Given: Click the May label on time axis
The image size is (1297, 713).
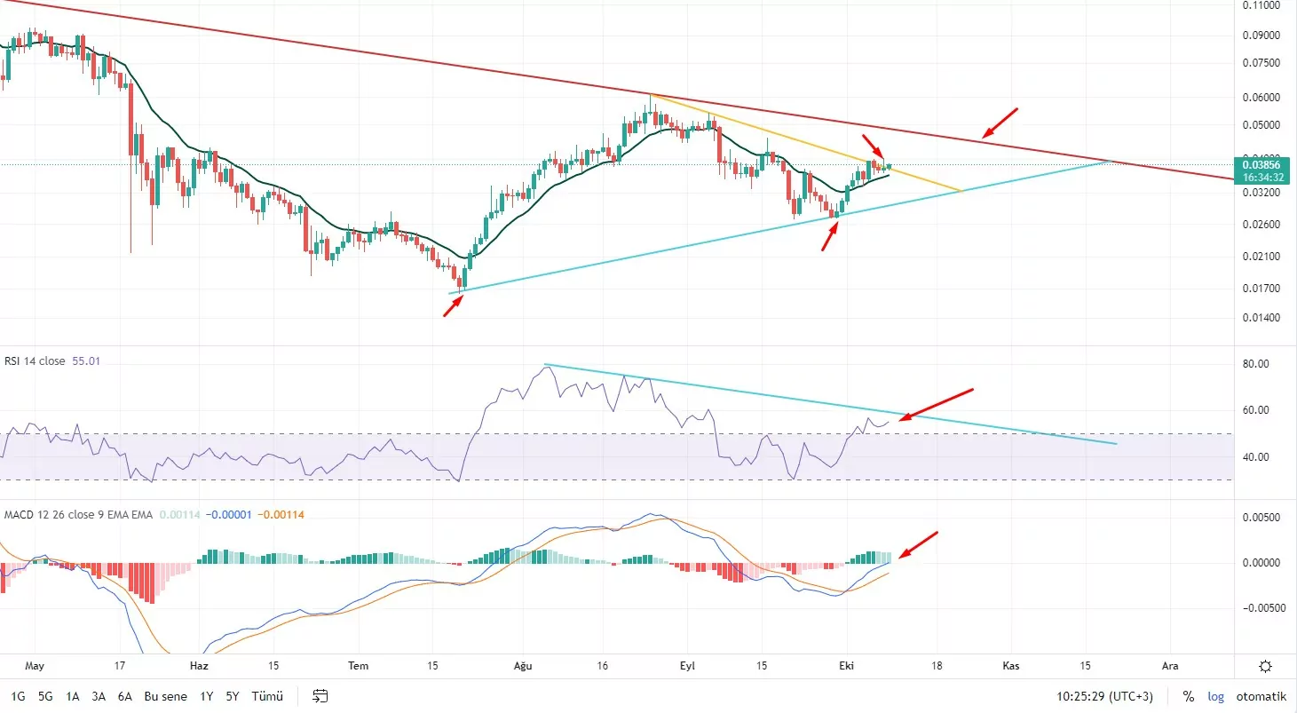Looking at the screenshot, I should 35,665.
